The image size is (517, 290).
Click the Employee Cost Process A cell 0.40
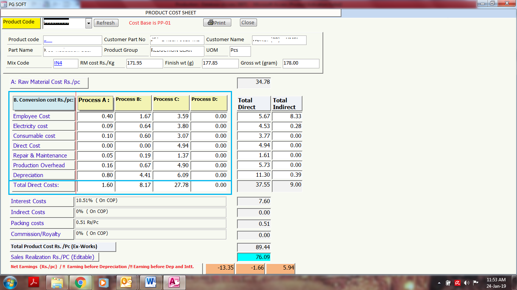(x=95, y=116)
